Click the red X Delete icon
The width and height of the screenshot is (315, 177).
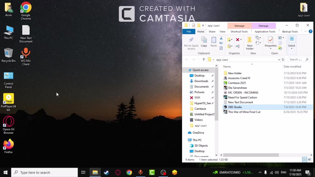(238, 40)
